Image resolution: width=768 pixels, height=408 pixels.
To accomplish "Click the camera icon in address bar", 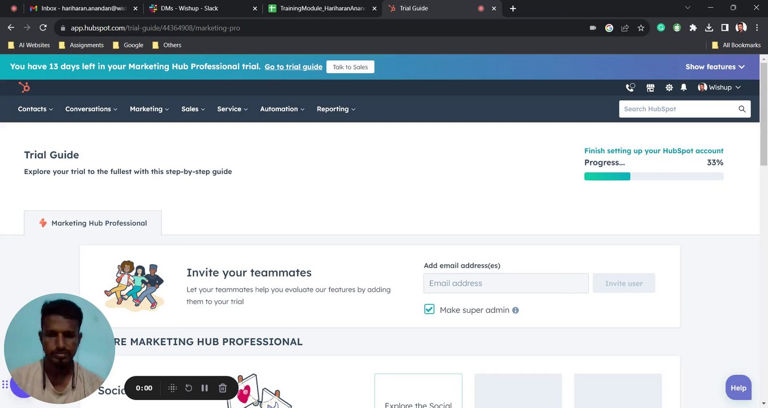I will 593,28.
